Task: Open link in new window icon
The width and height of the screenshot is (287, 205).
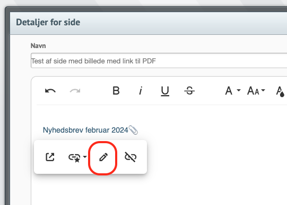Action: pyautogui.click(x=50, y=157)
